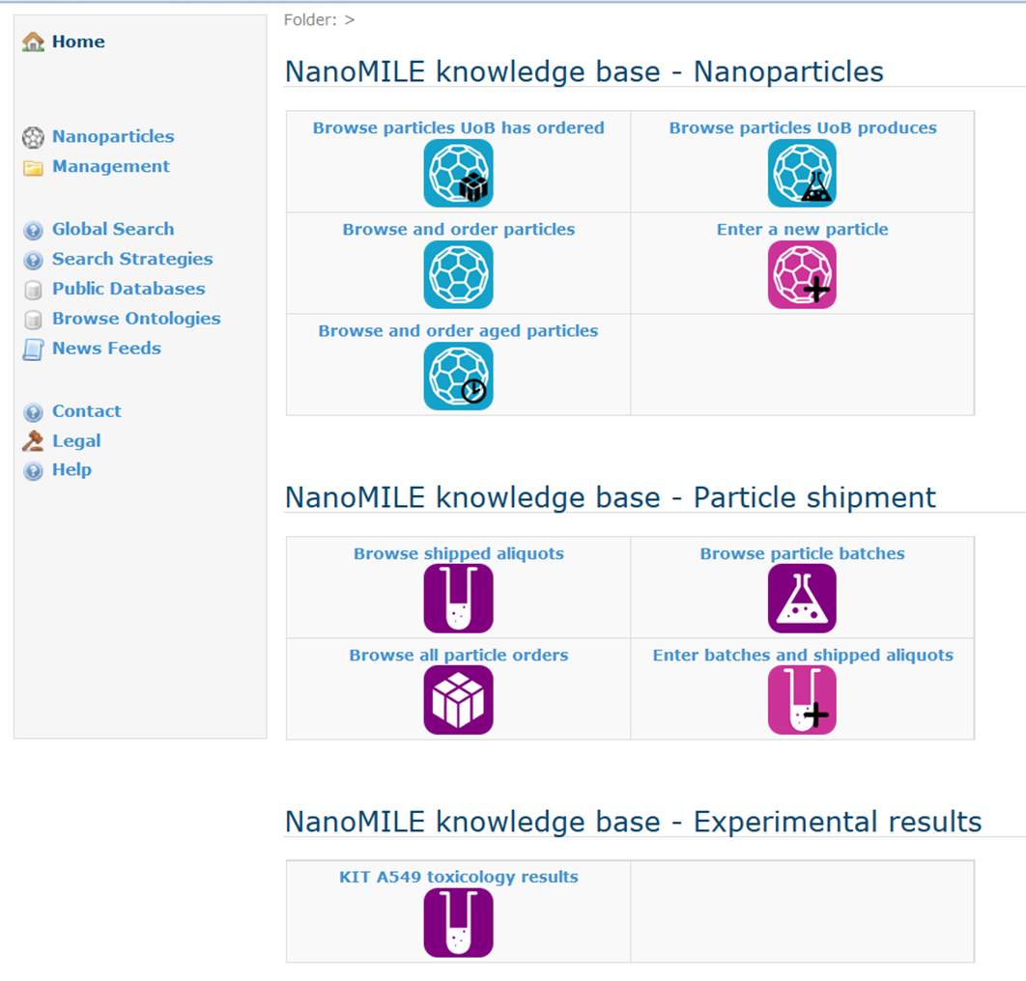
Task: Open the Nanoparticles sidebar menu item
Action: [x=113, y=136]
